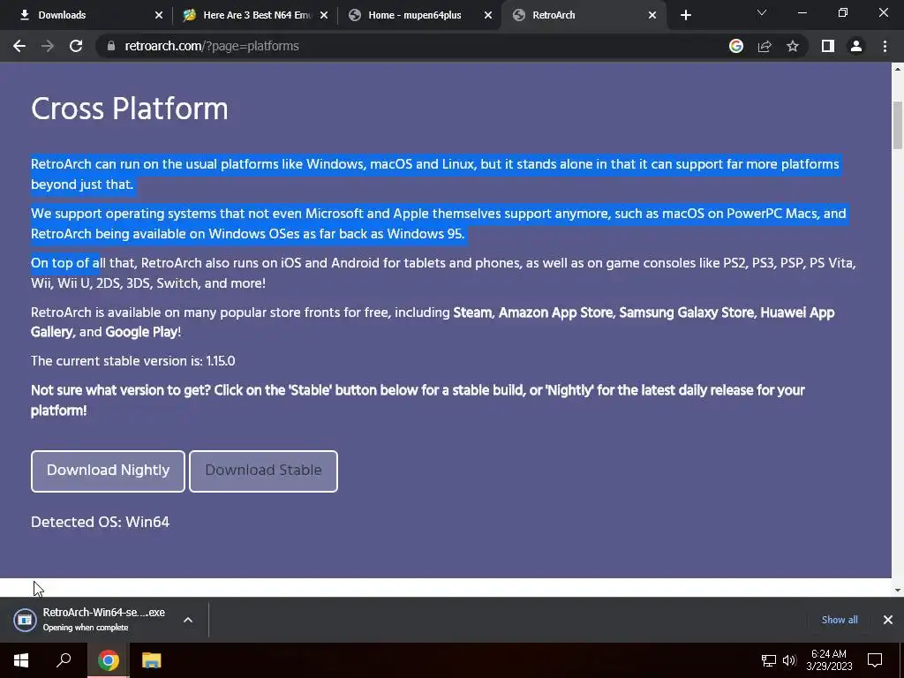Click the 'Samsung Galaxy Store' text

[x=686, y=313]
